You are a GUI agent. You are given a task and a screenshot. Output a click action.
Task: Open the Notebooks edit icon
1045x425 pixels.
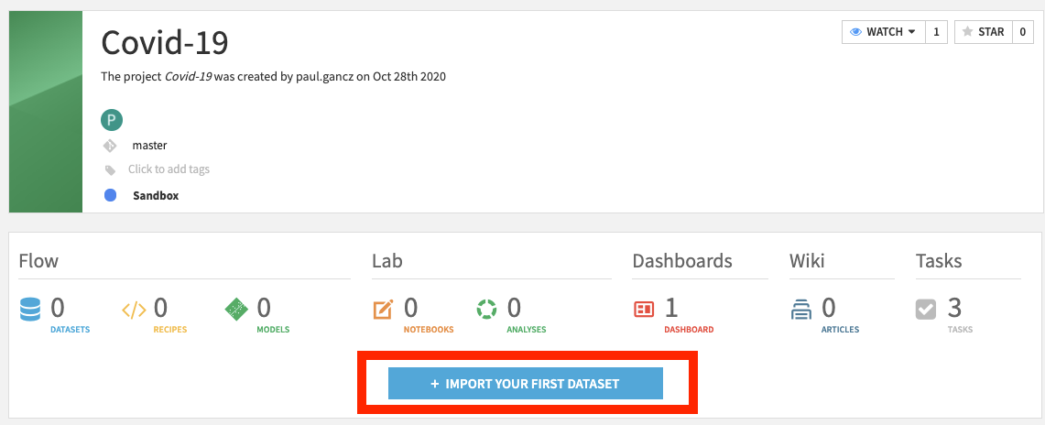pos(383,311)
